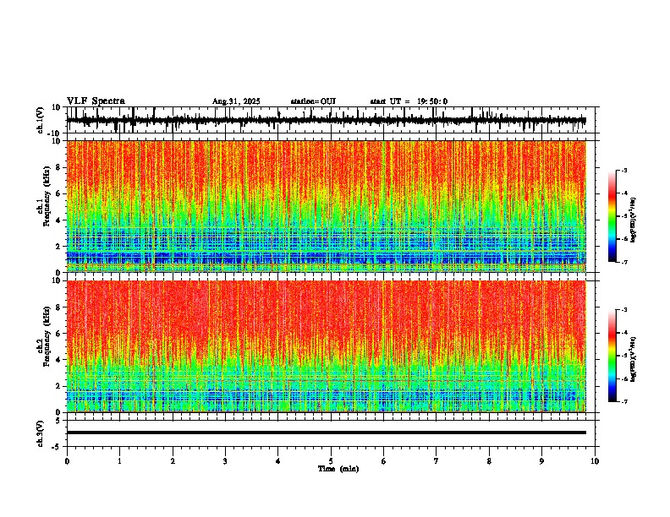Click the '3' tick on the time axis

[225, 461]
